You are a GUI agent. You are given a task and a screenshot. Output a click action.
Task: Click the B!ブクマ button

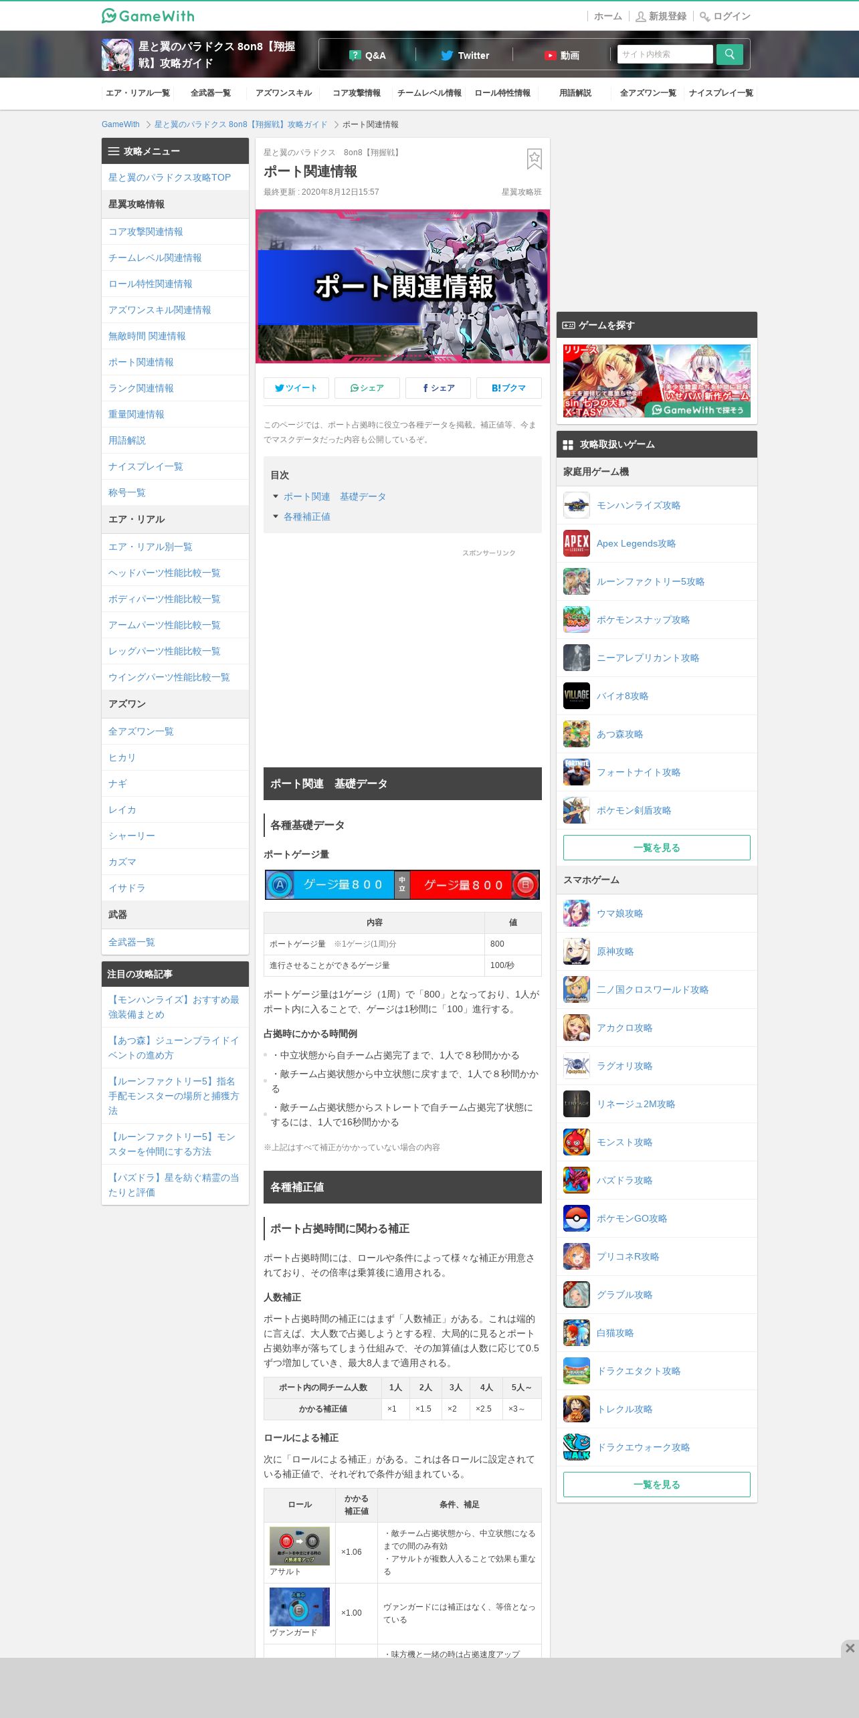[509, 388]
